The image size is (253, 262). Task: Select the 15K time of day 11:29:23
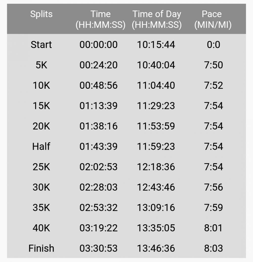[156, 106]
